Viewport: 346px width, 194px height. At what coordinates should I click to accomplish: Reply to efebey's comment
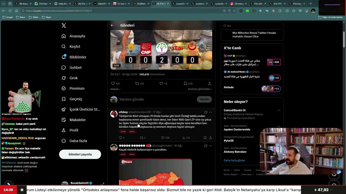[122, 138]
